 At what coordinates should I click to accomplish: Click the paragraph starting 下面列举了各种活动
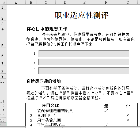[80, 93]
